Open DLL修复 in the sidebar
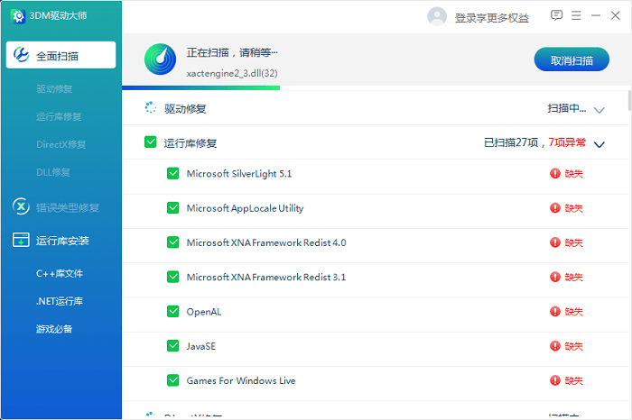This screenshot has height=420, width=632. [53, 172]
